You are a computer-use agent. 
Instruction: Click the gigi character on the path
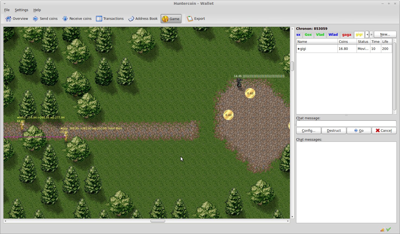pyautogui.click(x=65, y=137)
